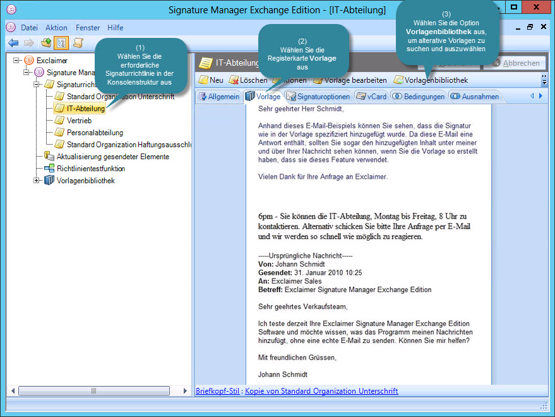The width and height of the screenshot is (555, 417).
Task: Click the Personalabteilung policy icon
Action: [x=59, y=133]
